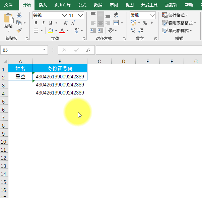Open the number format dropdown 常规

pyautogui.click(x=152, y=15)
